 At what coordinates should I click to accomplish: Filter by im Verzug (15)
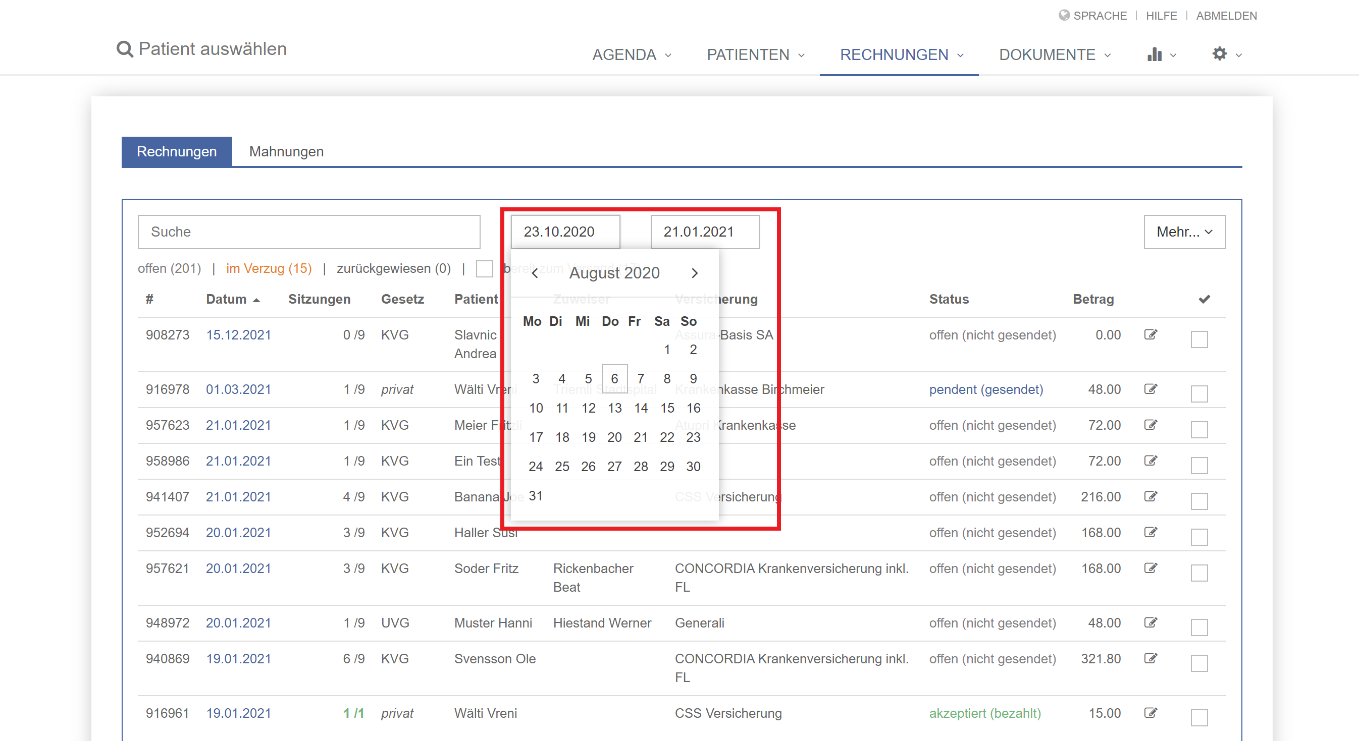269,269
